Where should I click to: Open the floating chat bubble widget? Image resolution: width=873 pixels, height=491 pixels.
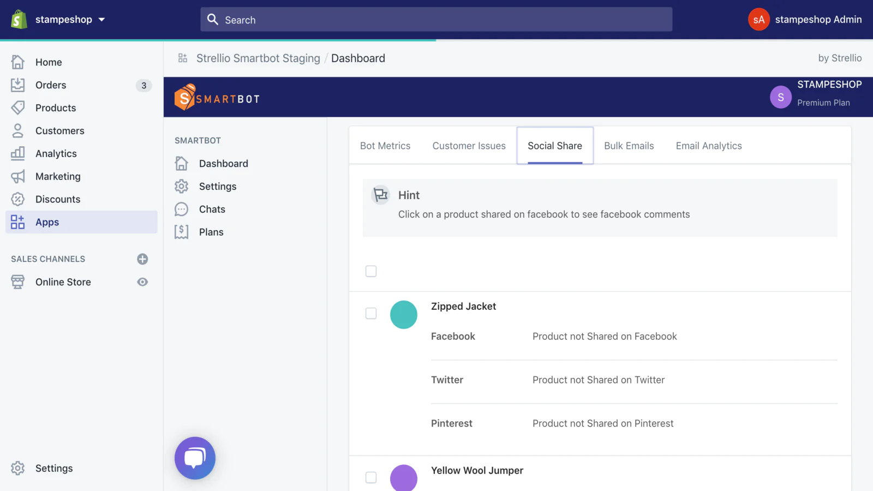click(195, 458)
